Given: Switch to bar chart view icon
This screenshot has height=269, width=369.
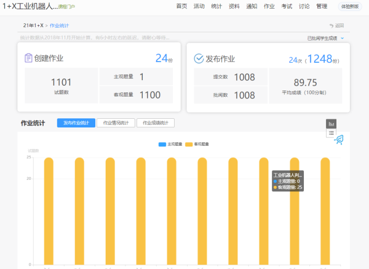Looking at the screenshot, I should coord(331,124).
